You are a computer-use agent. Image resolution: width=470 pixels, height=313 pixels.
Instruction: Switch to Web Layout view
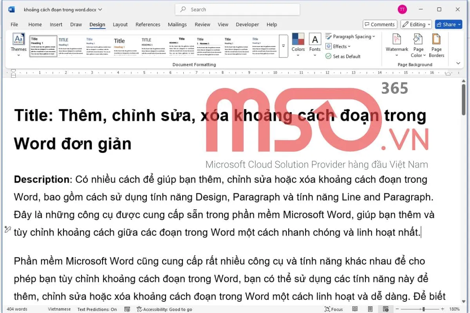tap(385, 309)
